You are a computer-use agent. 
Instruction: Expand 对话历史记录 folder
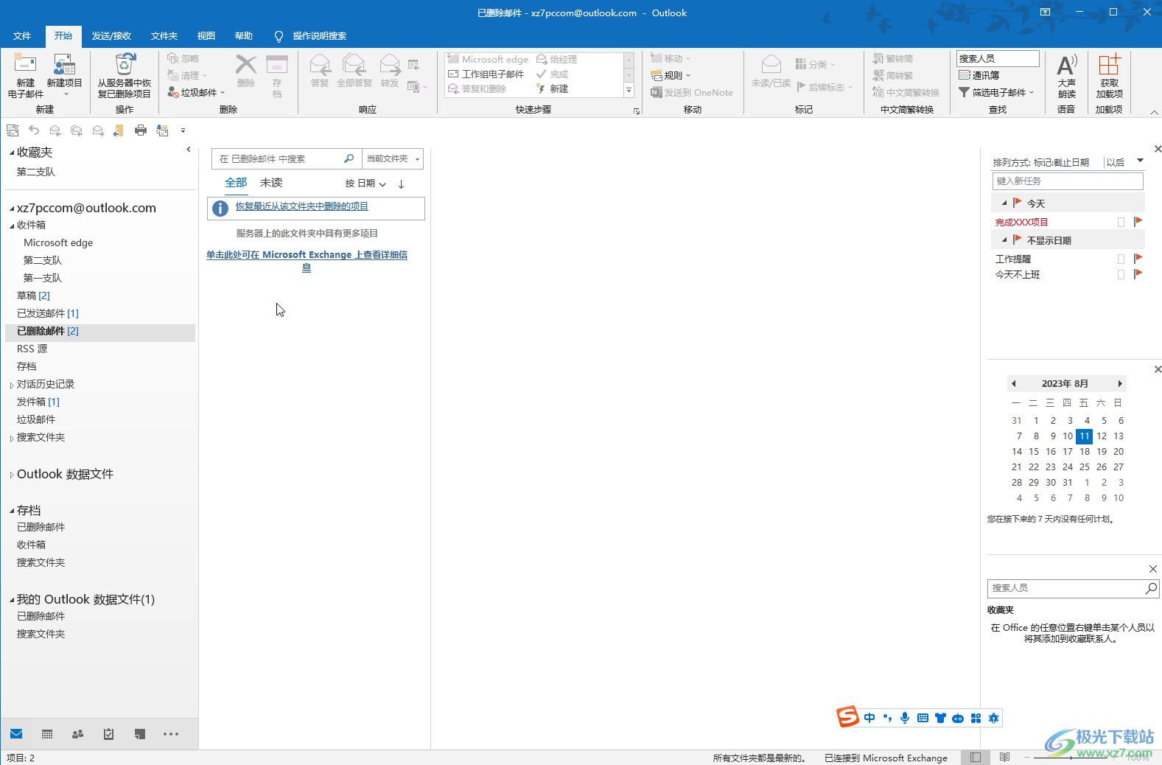click(12, 385)
